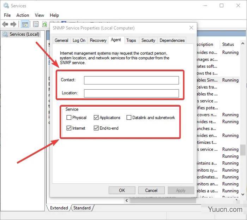Enable the Physical service checkbox
The height and width of the screenshot is (220, 247).
click(69, 117)
